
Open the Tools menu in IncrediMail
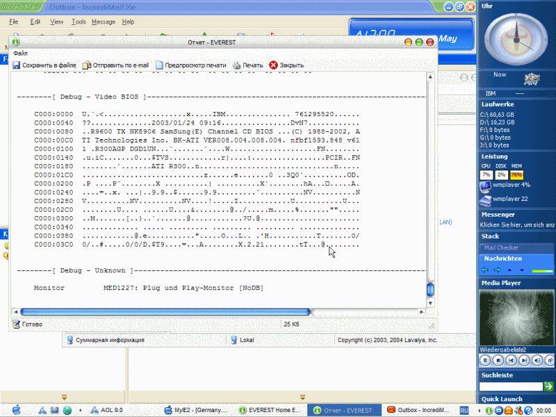(79, 22)
